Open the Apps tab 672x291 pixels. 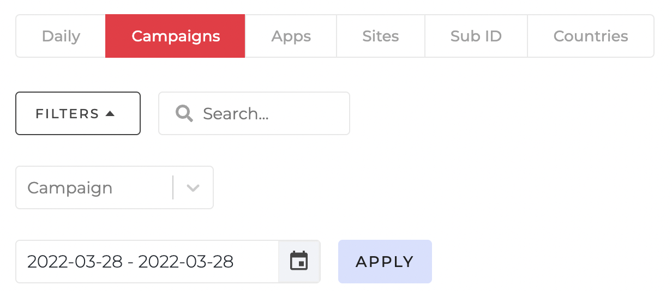click(x=291, y=36)
